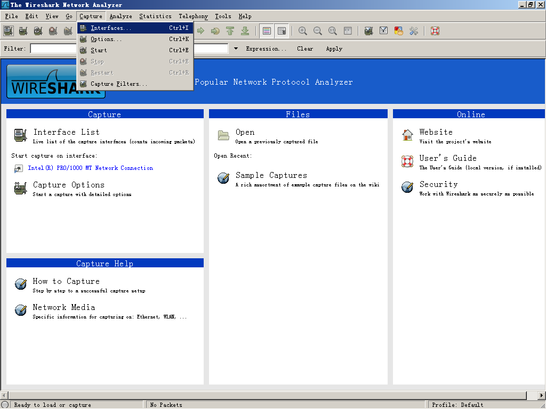546x409 pixels.
Task: Open capture filters toolbar icon
Action: click(369, 31)
